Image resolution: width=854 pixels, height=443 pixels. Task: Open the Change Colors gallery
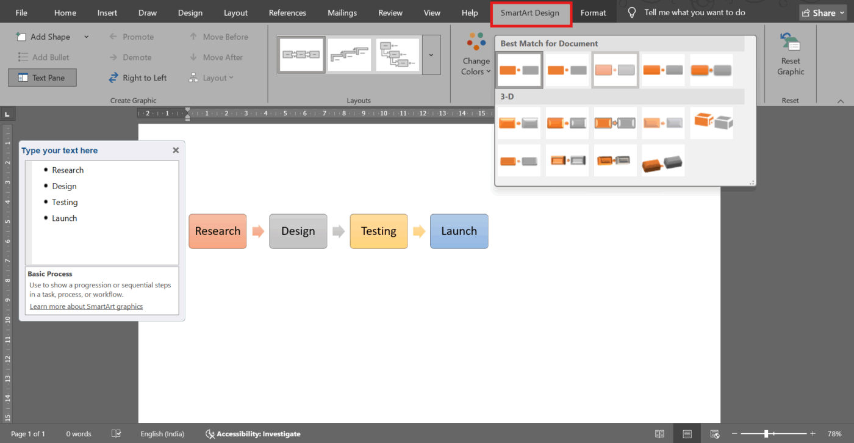pos(476,55)
